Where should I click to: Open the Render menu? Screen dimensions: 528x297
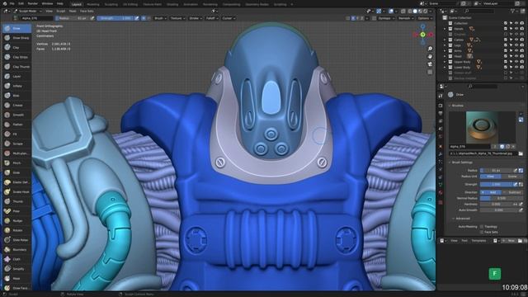pos(33,3)
